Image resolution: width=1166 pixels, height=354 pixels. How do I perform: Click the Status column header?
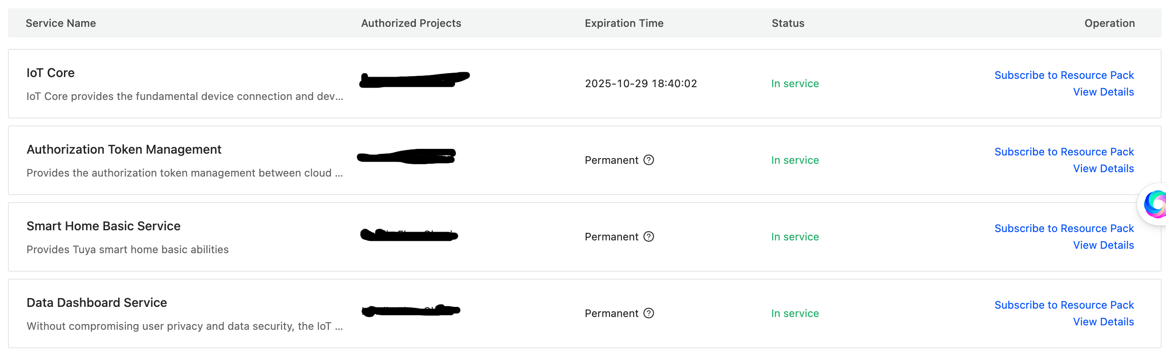(x=788, y=23)
